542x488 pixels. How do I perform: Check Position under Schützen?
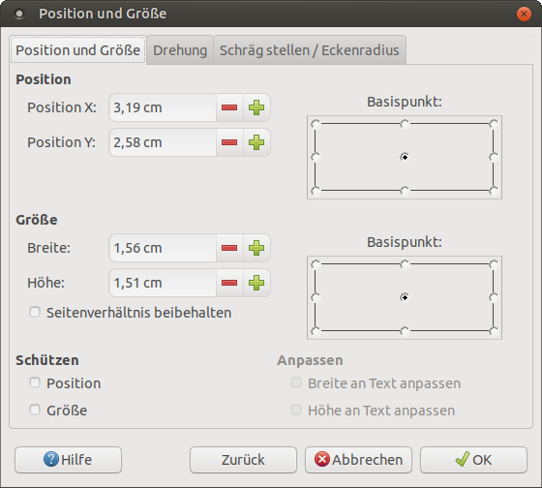35,382
